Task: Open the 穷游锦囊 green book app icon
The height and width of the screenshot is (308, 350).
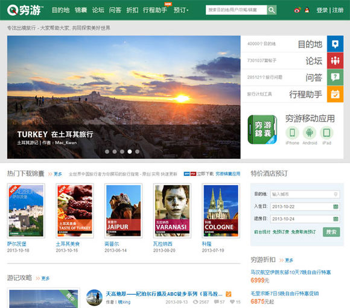Action: (x=262, y=130)
